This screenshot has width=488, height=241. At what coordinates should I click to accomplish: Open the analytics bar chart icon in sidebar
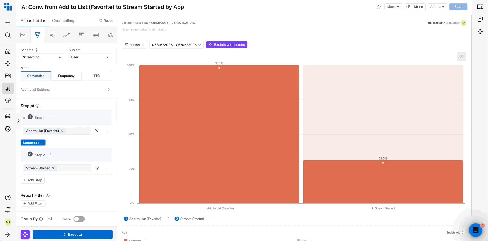[8, 88]
